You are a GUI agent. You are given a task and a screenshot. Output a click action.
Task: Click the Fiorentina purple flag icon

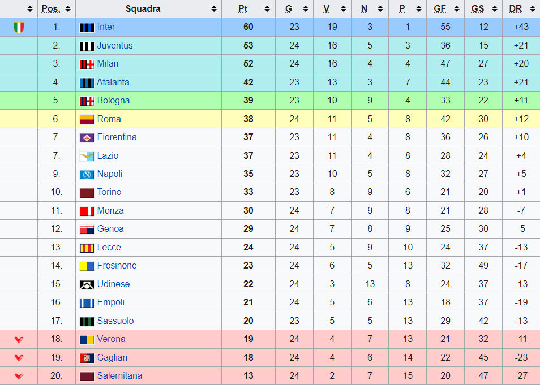tap(87, 137)
